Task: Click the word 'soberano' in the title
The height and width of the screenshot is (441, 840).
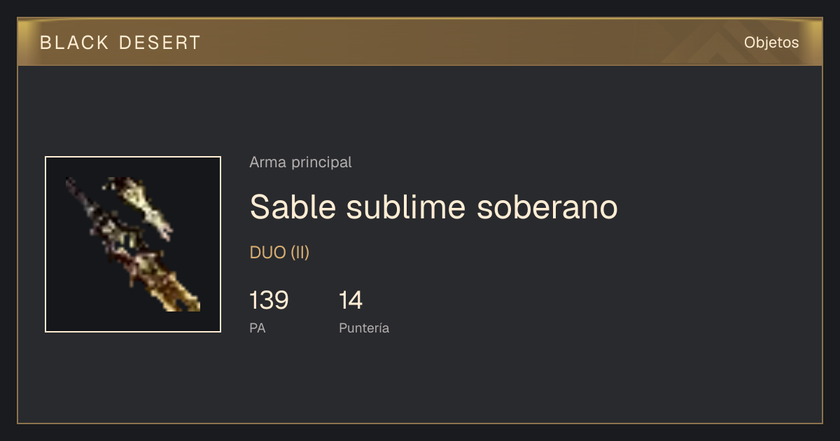Action: [547, 207]
